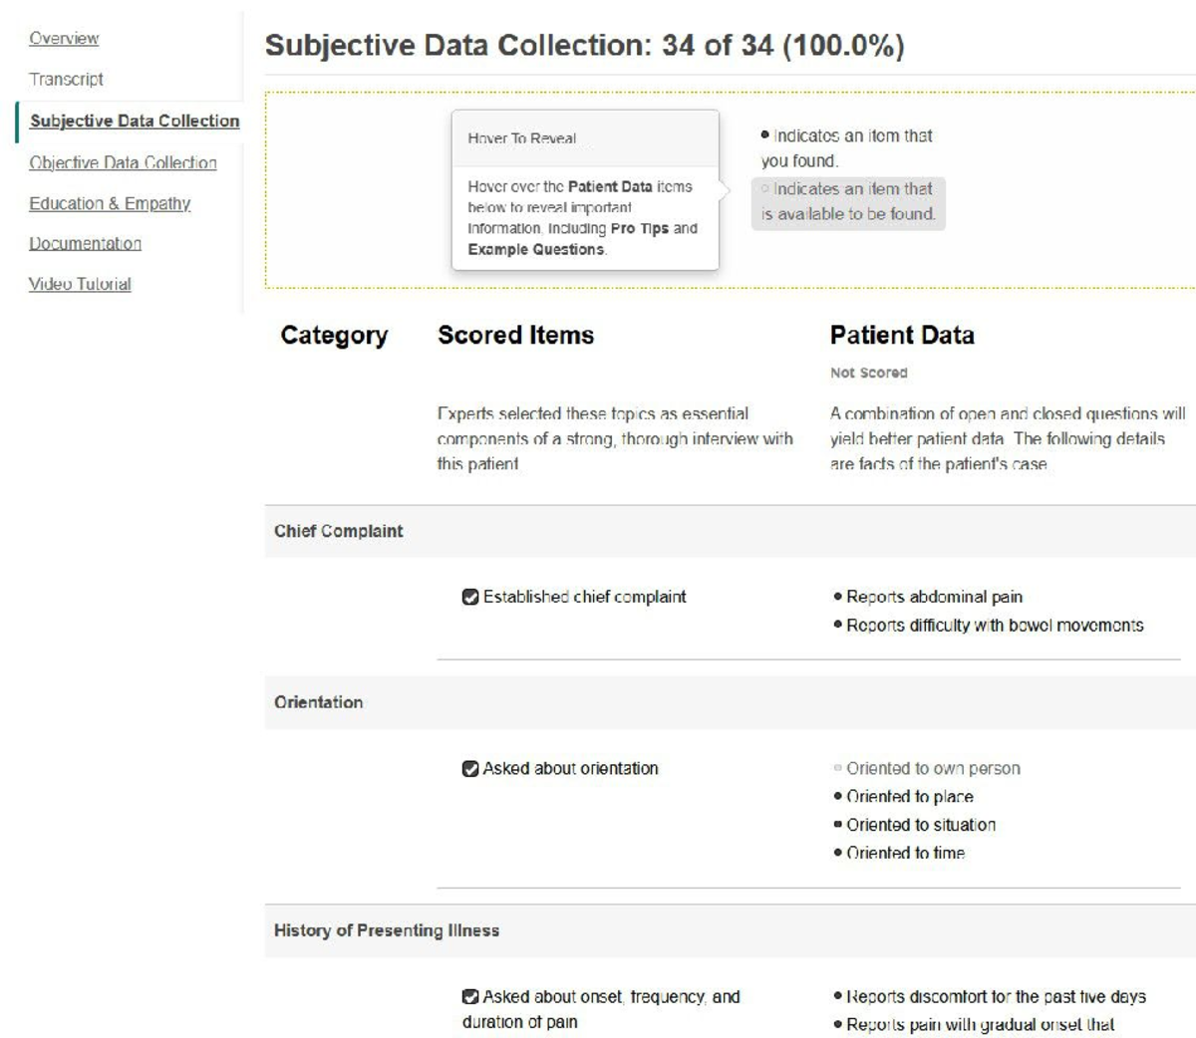Open the Video Tutorial link
1196x1038 pixels.
[80, 285]
